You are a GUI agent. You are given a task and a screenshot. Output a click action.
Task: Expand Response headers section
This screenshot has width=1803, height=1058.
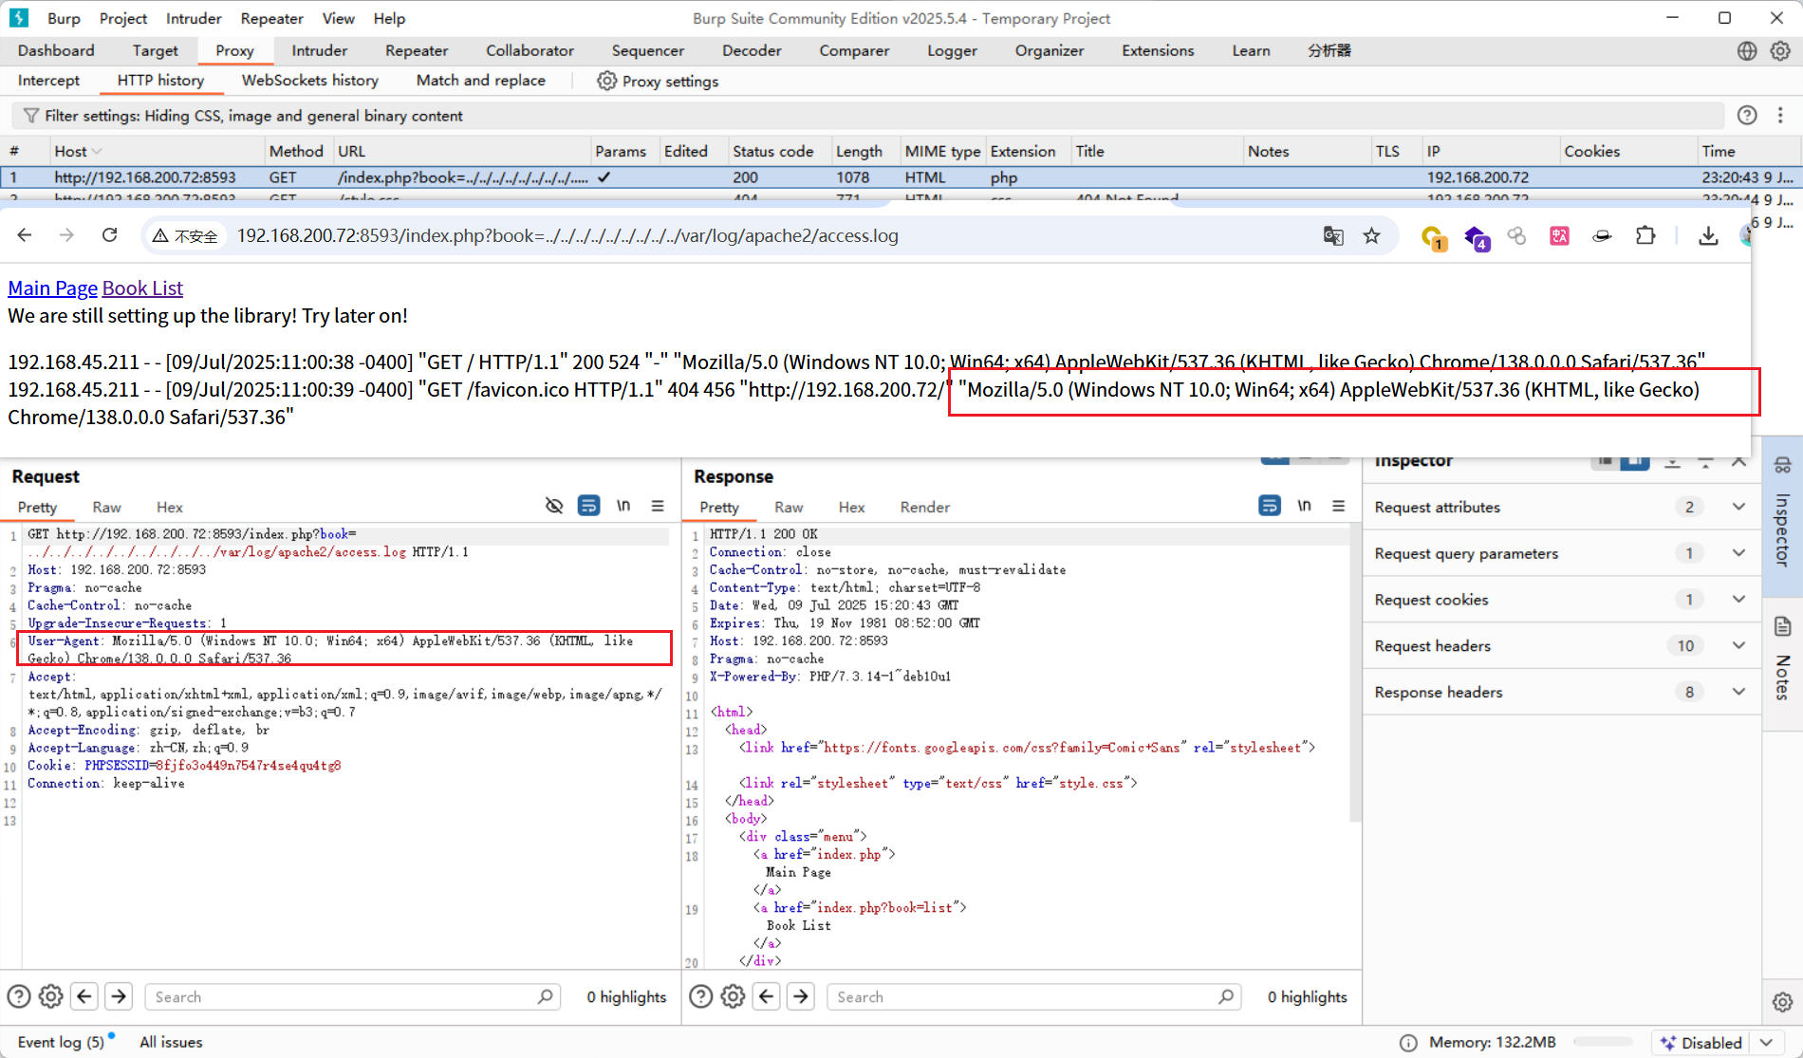click(x=1738, y=693)
